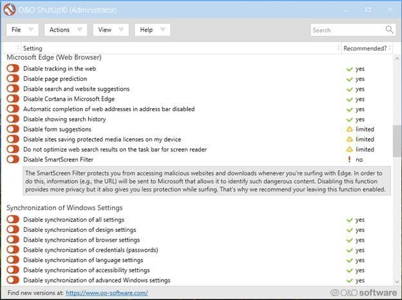Click green checkmark beside Disable page prediction
This screenshot has height=300, width=402.
349,79
